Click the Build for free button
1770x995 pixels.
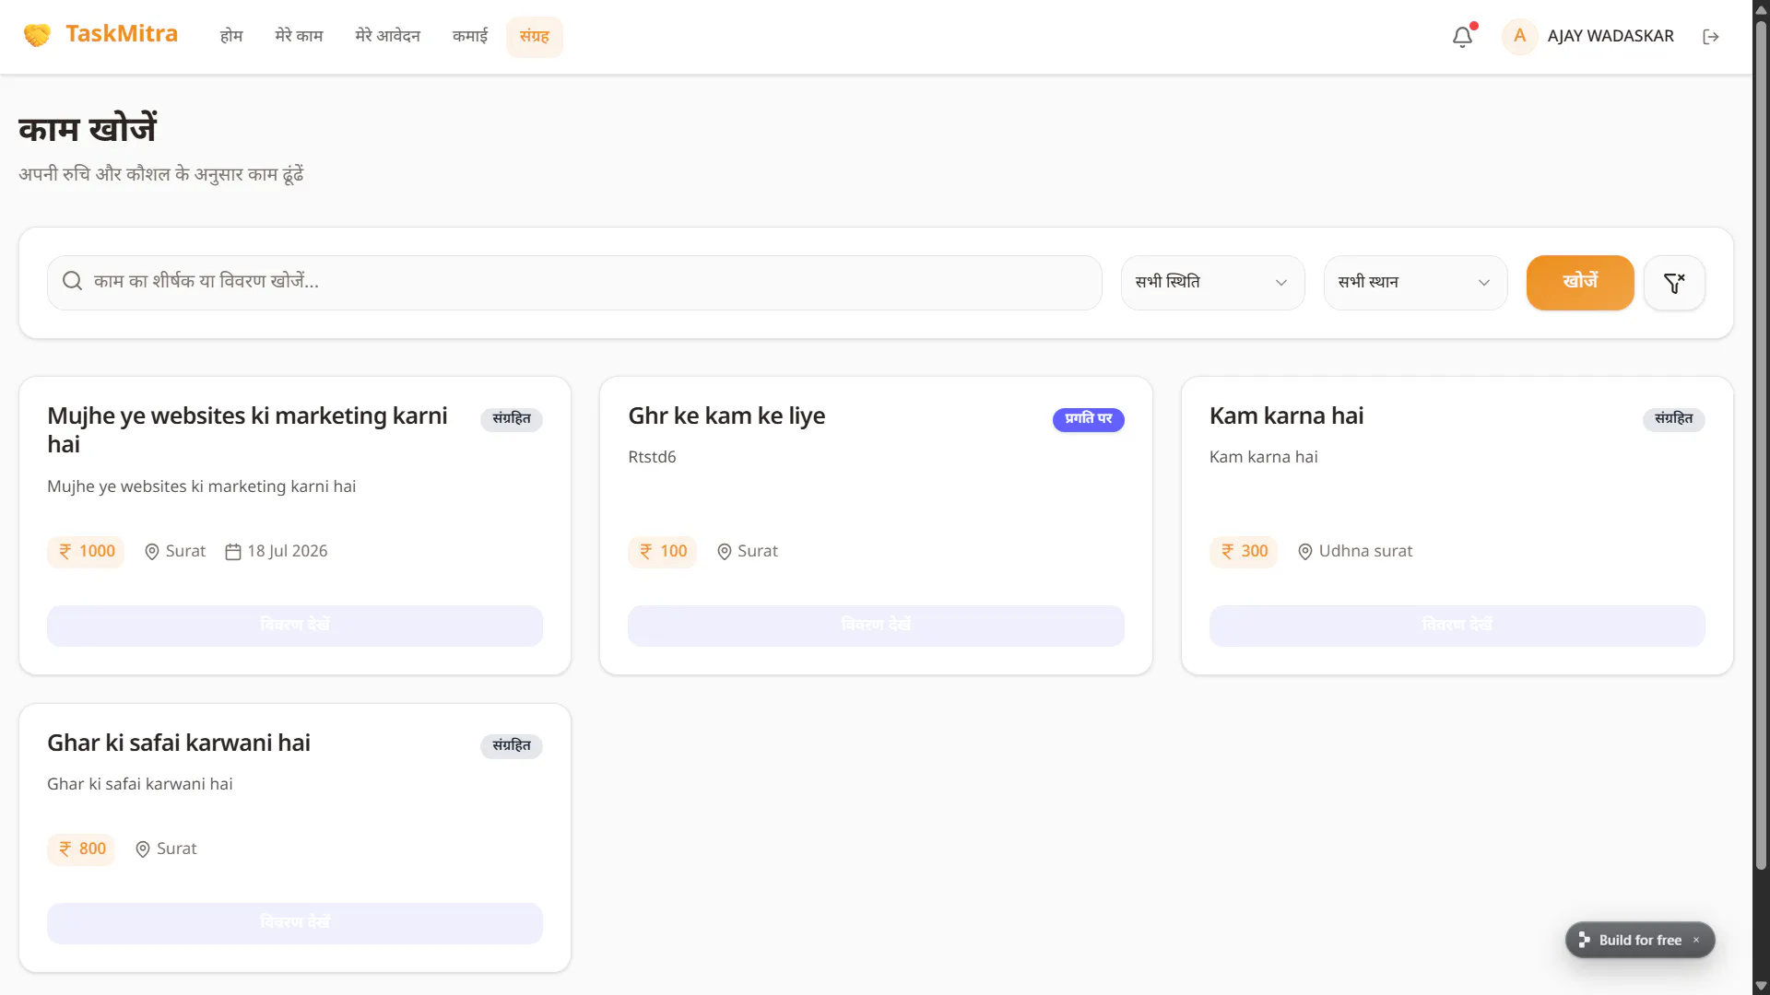click(x=1640, y=940)
